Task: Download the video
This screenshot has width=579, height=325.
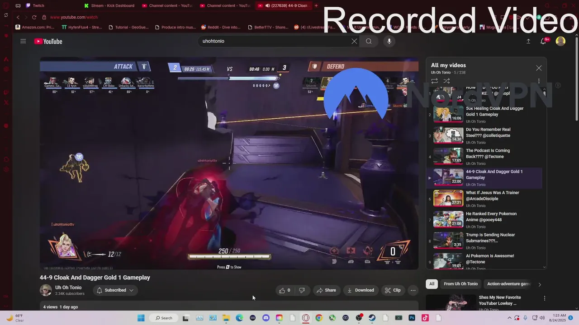Action: tap(361, 290)
